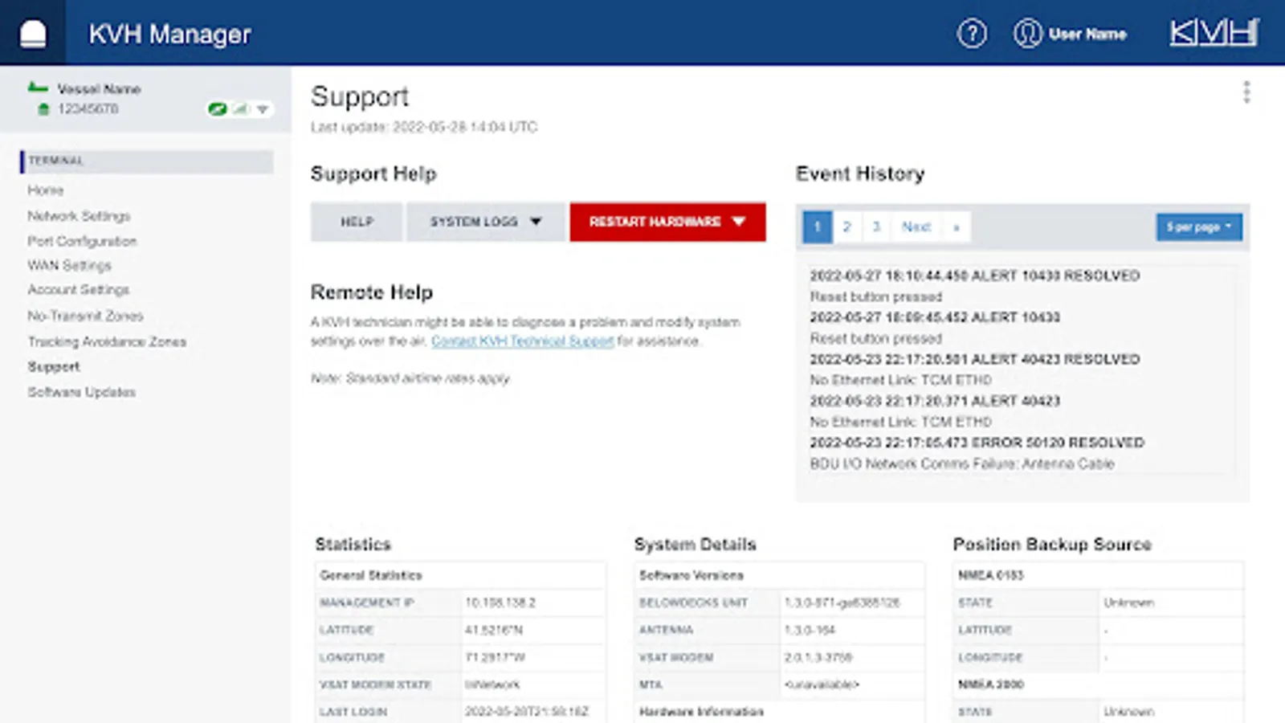Open Software Updates
This screenshot has height=723, width=1285.
click(82, 392)
